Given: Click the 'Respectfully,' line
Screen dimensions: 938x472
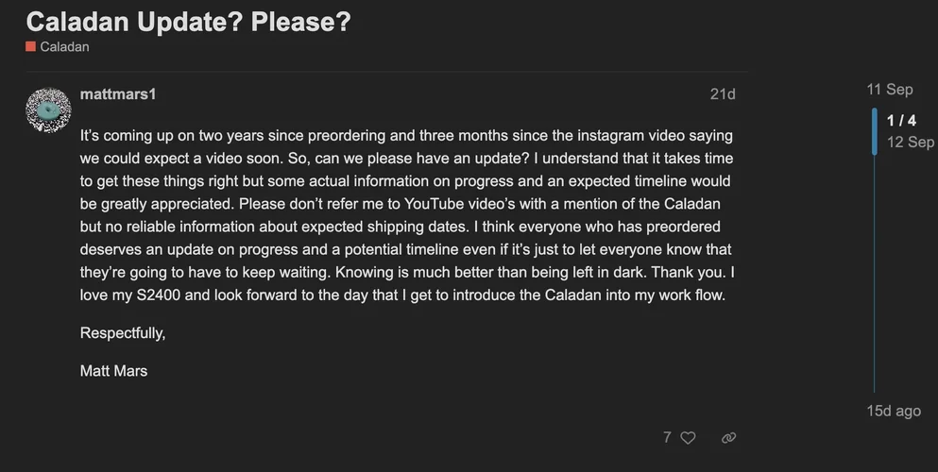Looking at the screenshot, I should click(x=123, y=333).
